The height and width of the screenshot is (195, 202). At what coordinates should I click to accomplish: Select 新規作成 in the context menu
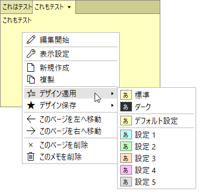(71, 68)
